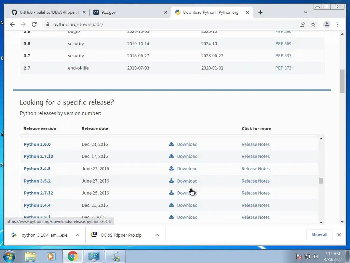This screenshot has height=263, width=350.
Task: Click the network tray icon
Action: tap(307, 256)
